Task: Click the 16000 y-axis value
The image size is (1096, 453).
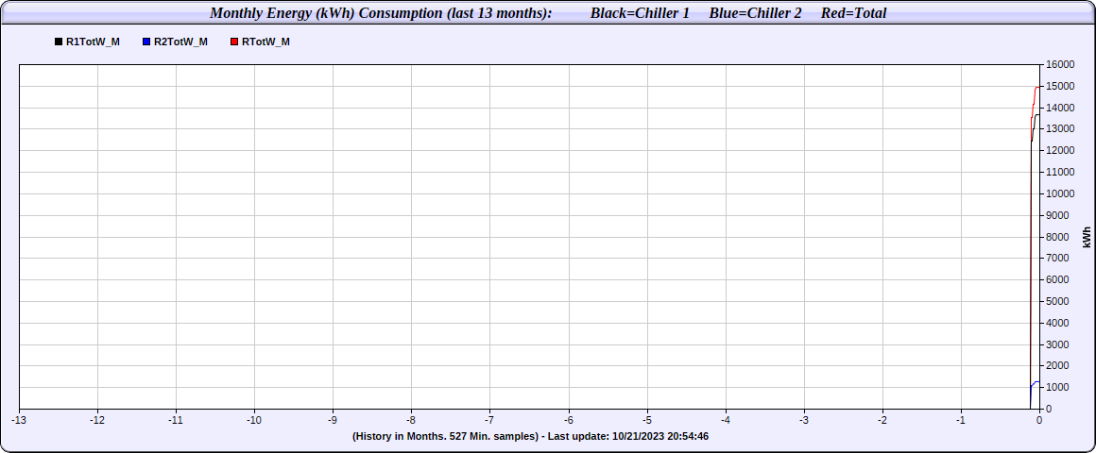Action: (x=1060, y=64)
